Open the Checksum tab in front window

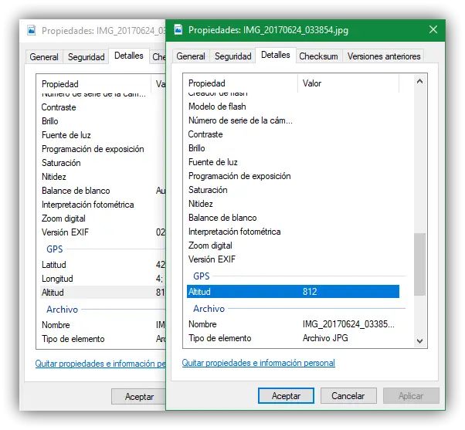tap(318, 56)
